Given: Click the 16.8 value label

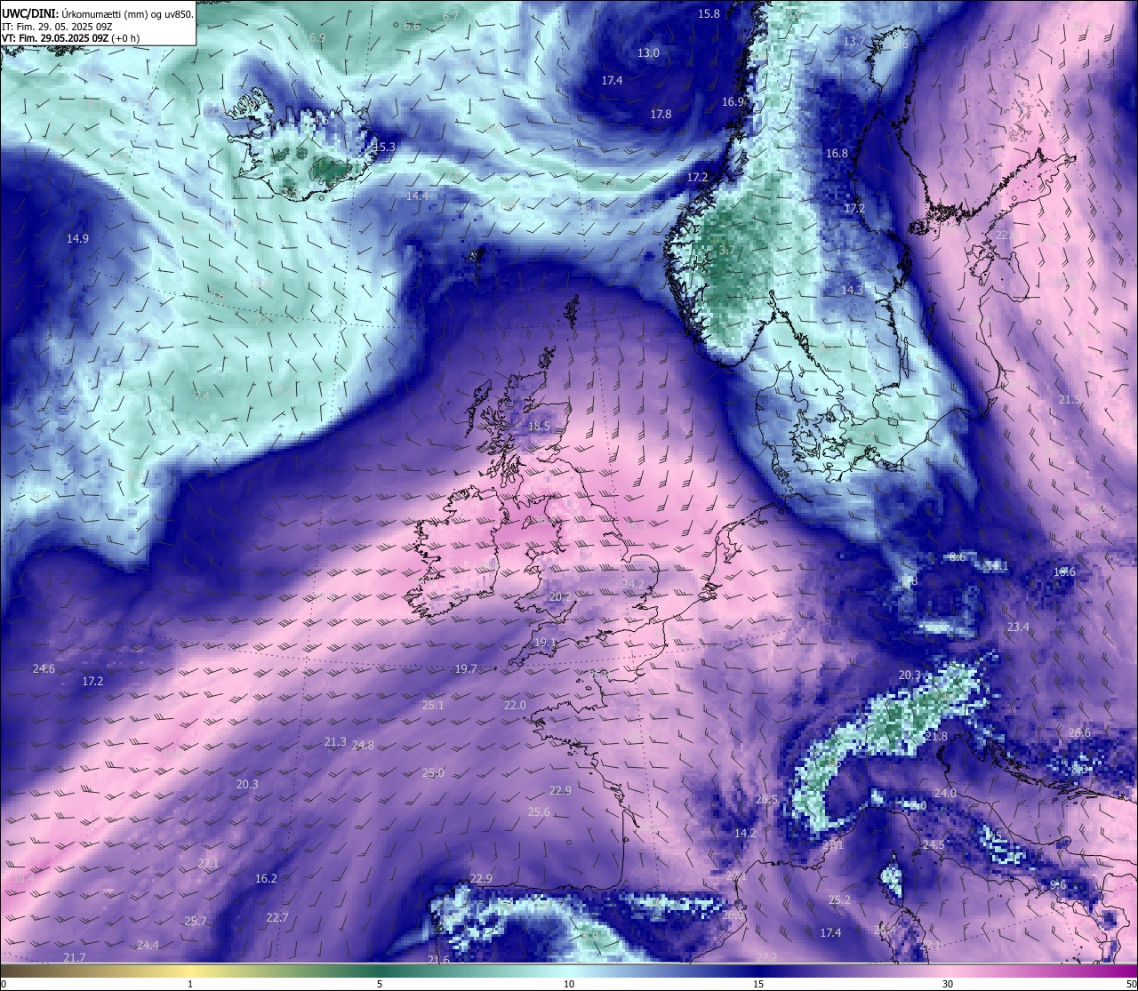Looking at the screenshot, I should pos(837,154).
